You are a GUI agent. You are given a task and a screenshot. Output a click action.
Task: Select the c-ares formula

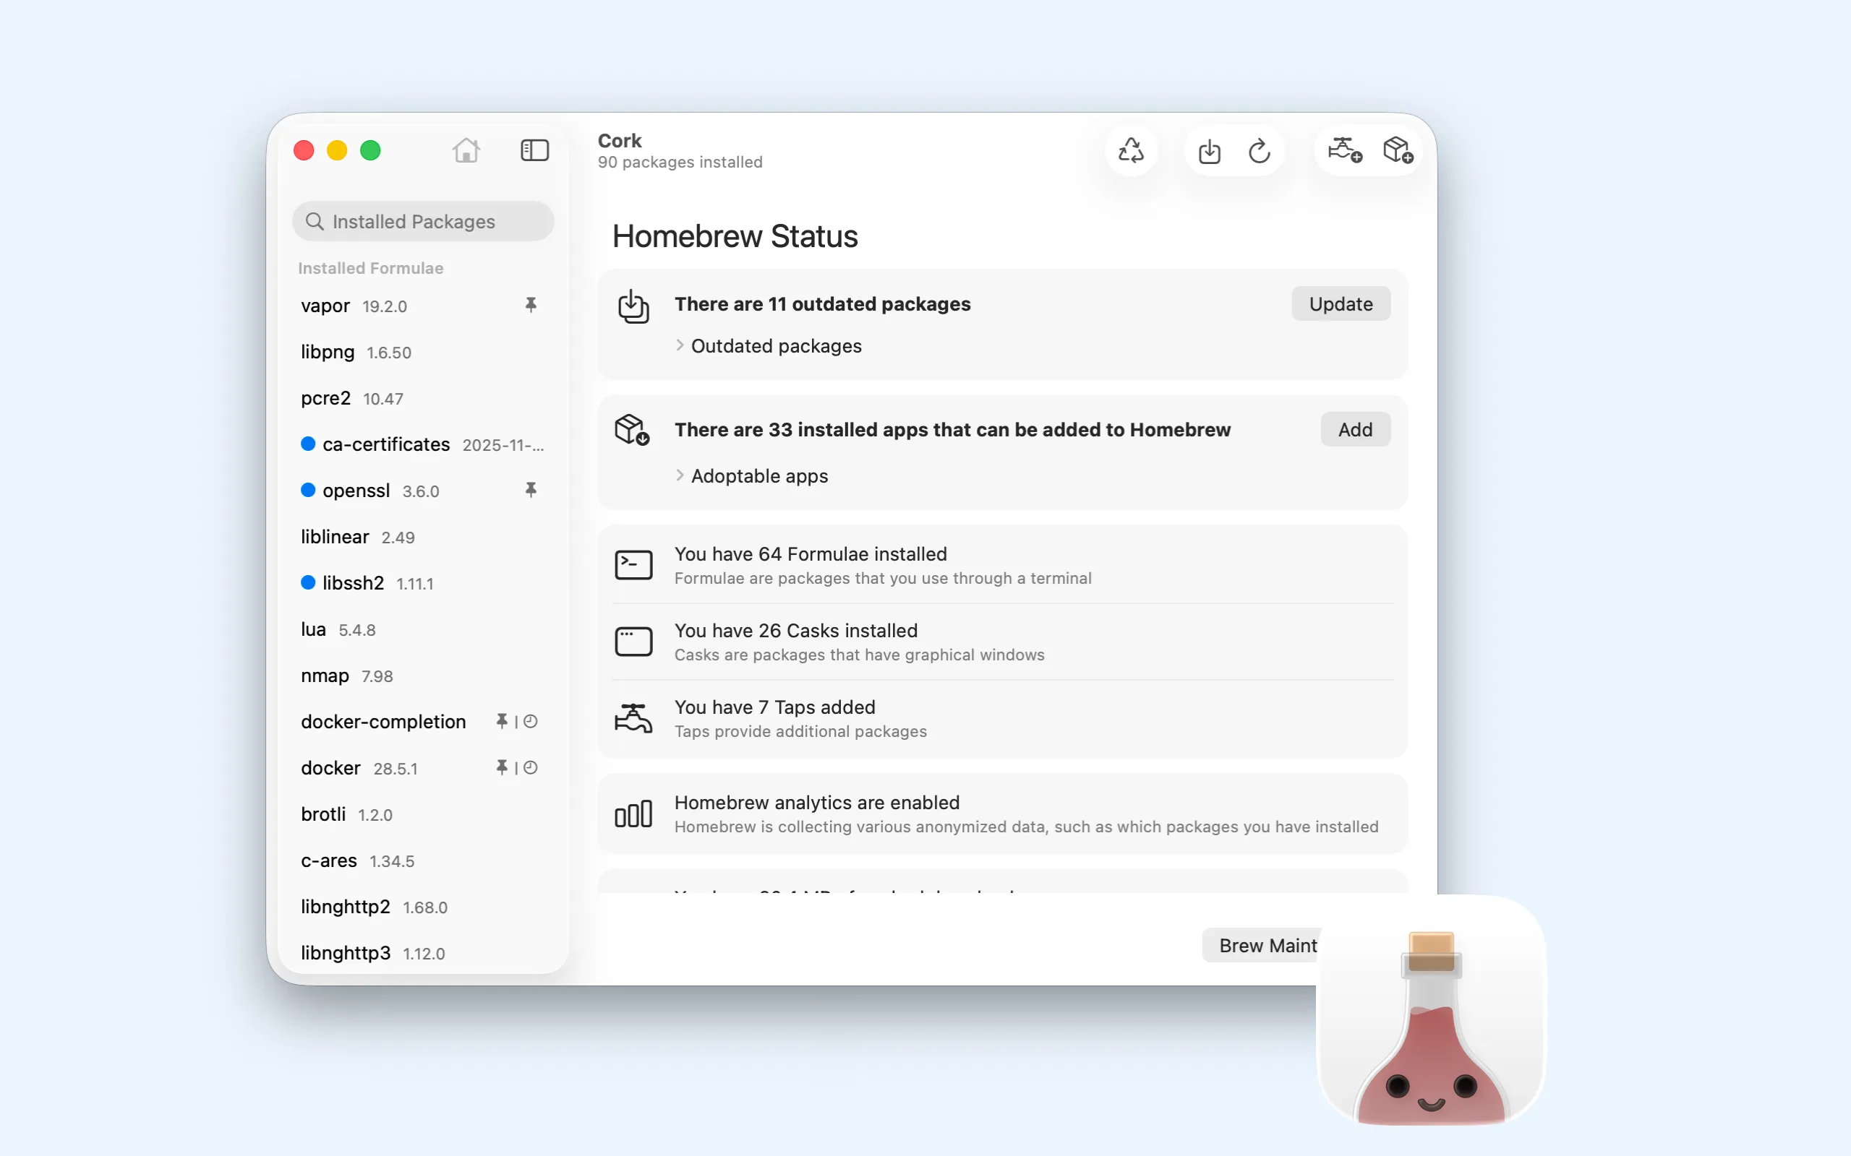pyautogui.click(x=423, y=860)
